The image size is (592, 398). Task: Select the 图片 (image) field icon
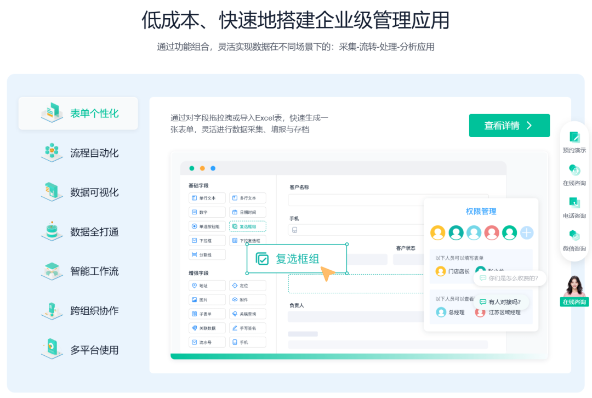pos(207,299)
